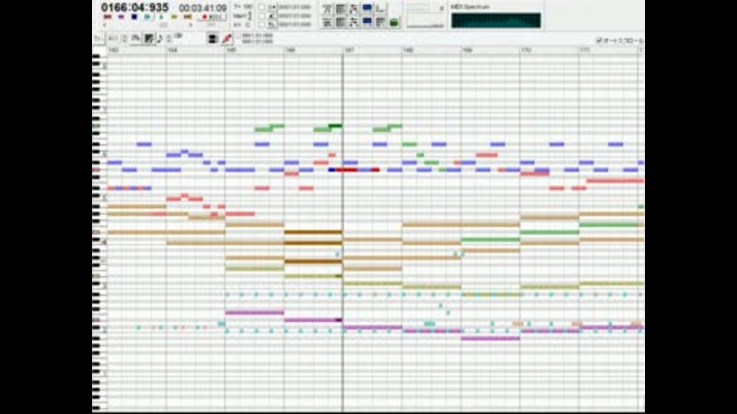
Task: Click the yellow fast-forward transport button
Action: (x=174, y=17)
